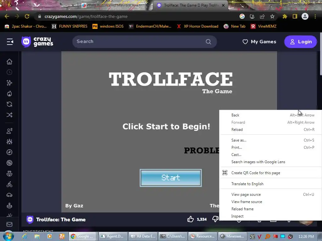Open the Car category sidebar icon
Image resolution: width=322 pixels, height=241 pixels.
(9, 195)
